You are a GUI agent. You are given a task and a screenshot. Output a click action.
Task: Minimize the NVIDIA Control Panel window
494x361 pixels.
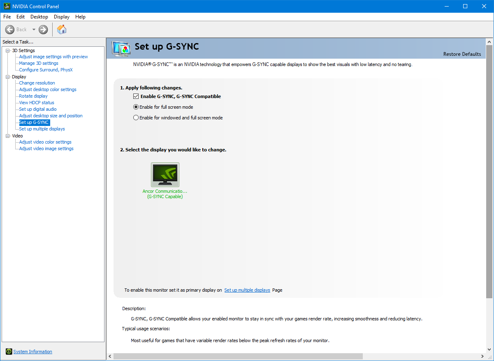point(446,6)
